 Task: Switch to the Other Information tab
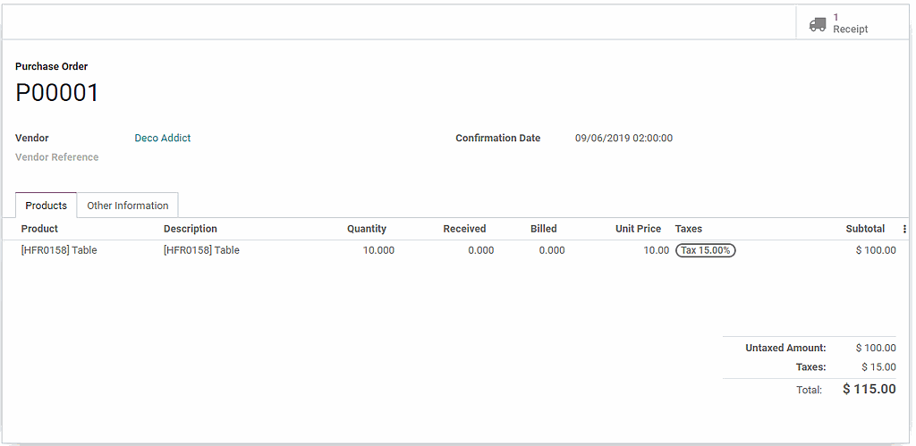click(x=128, y=206)
